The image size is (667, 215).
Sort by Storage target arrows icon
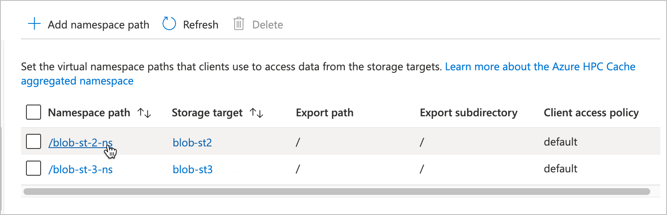(x=256, y=113)
